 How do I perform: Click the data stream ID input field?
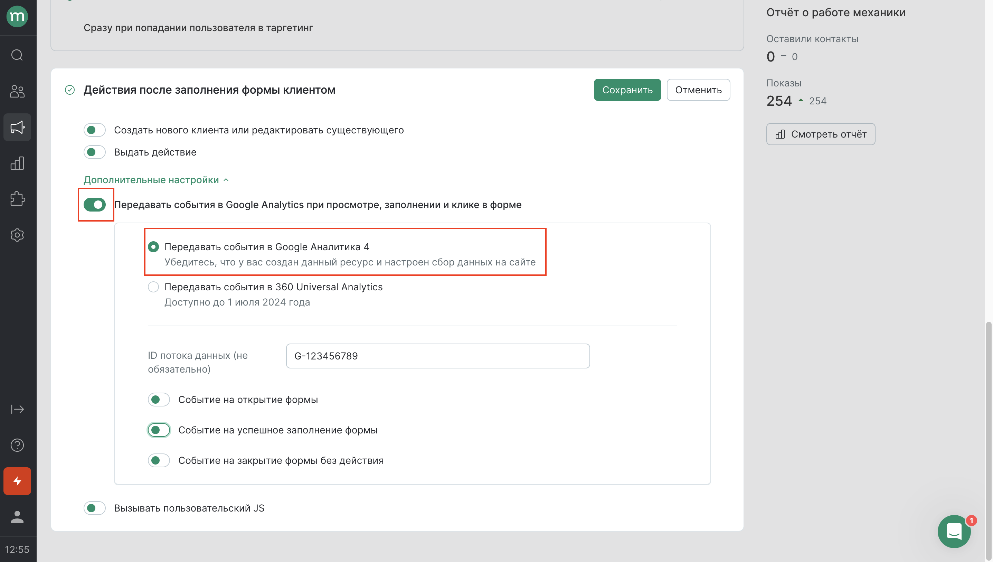tap(438, 356)
